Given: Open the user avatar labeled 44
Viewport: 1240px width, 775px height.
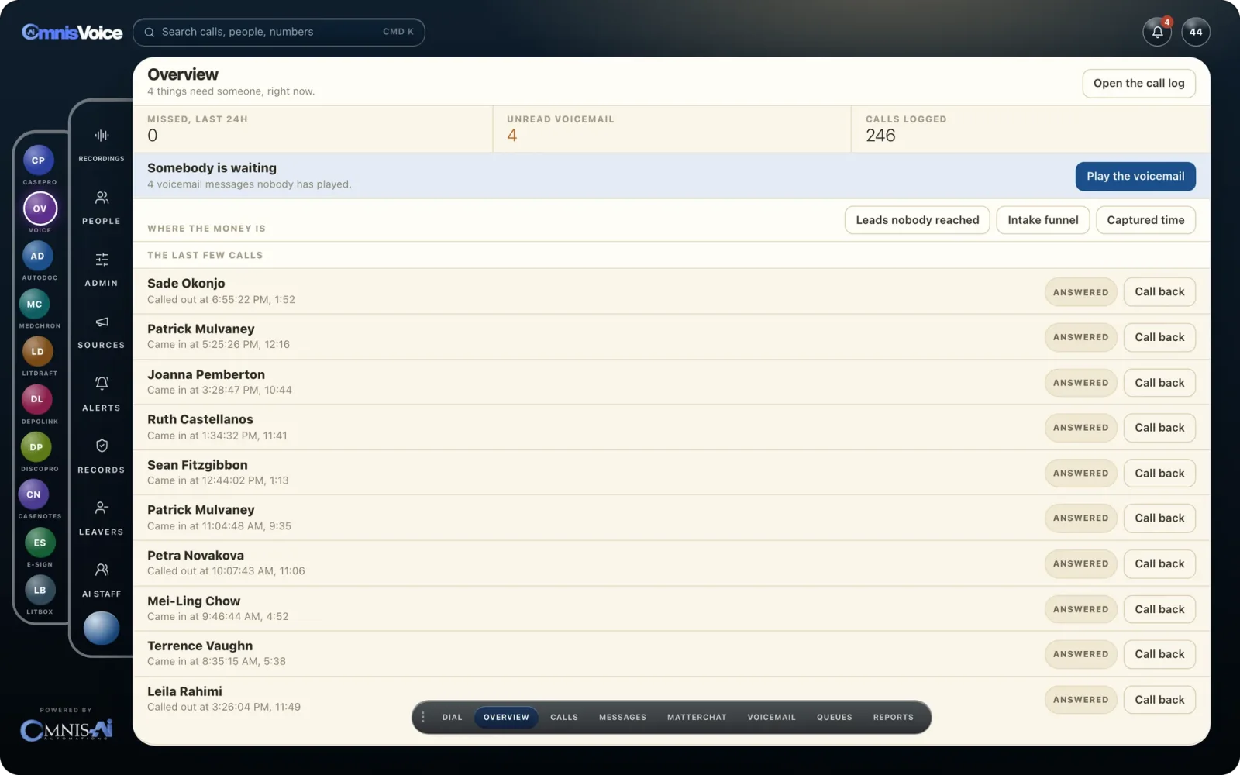Looking at the screenshot, I should 1196,32.
